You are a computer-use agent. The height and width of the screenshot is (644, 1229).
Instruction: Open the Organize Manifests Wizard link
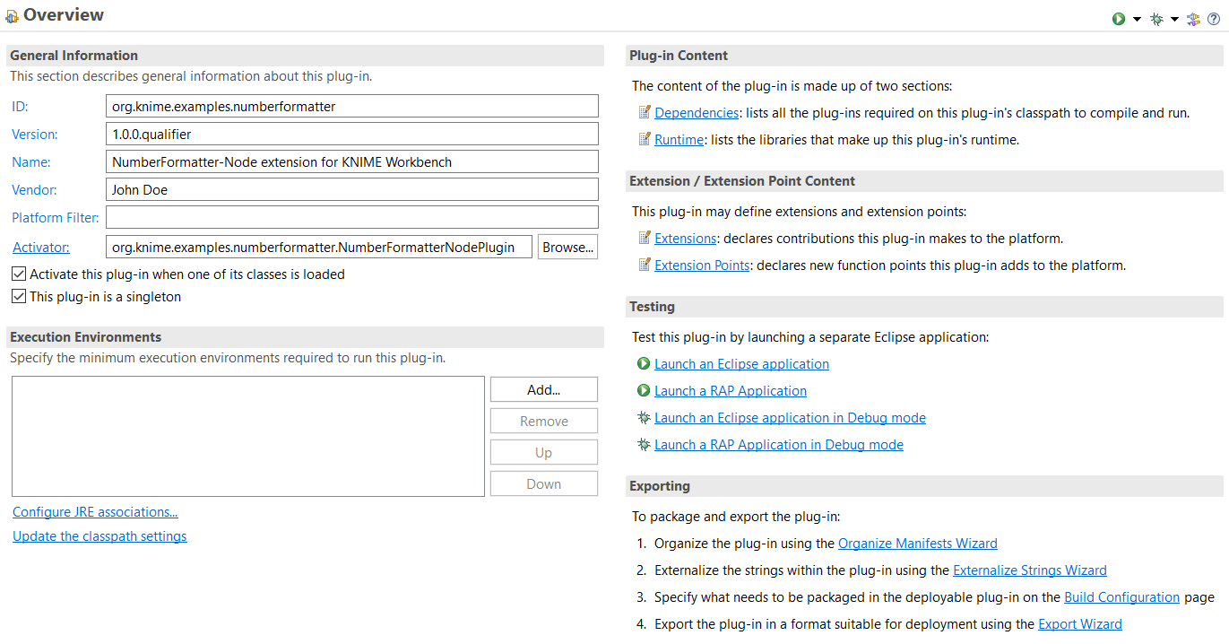click(x=918, y=544)
